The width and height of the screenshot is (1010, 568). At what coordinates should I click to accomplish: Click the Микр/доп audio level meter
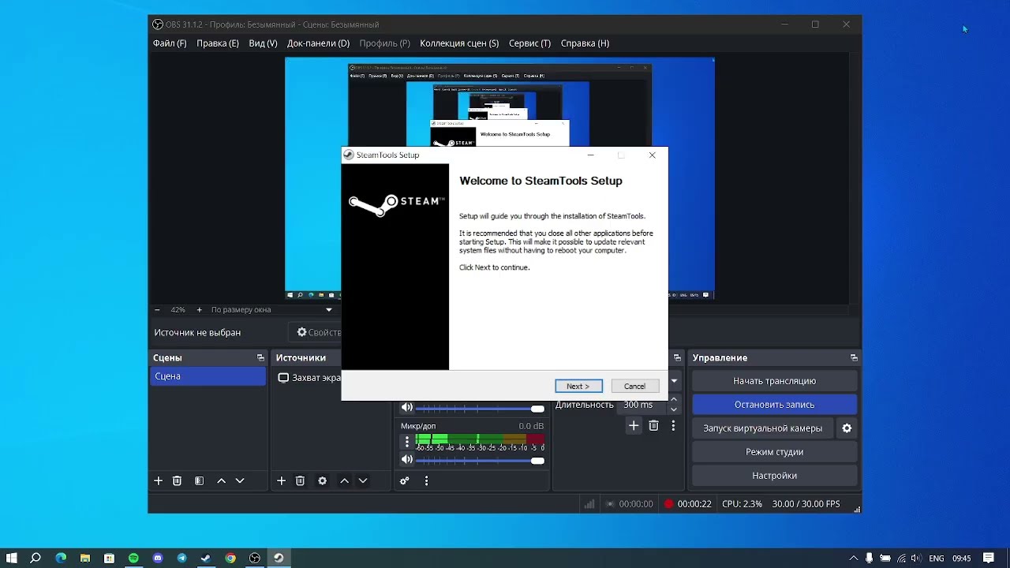(480, 439)
